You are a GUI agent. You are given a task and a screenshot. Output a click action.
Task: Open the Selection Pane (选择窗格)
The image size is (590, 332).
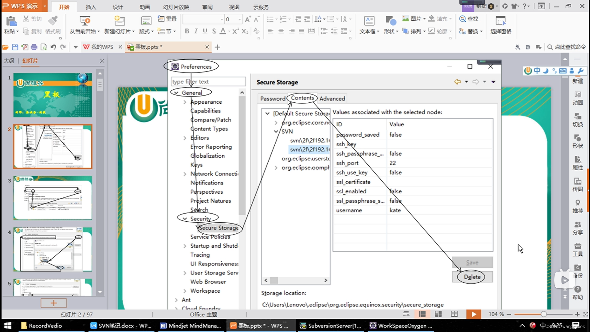(x=501, y=25)
